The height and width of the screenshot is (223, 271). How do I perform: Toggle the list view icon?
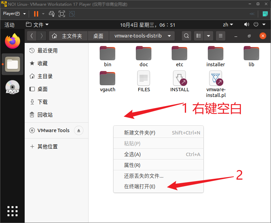[x=199, y=36]
